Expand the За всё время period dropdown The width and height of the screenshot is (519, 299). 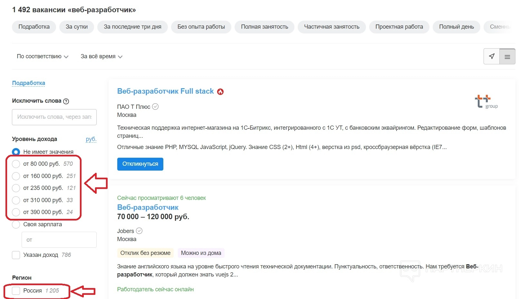tap(101, 56)
